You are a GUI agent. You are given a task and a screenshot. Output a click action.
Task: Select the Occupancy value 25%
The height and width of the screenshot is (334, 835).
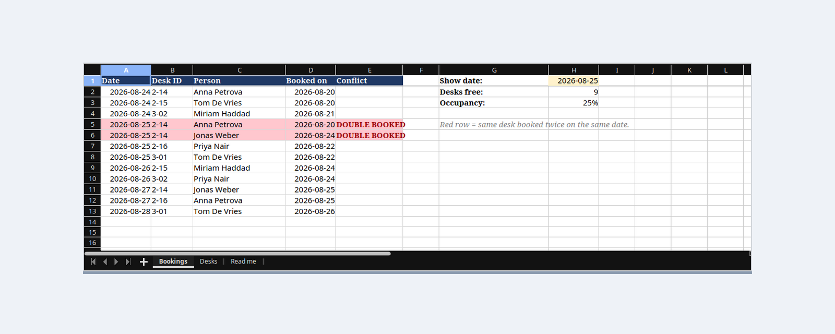tap(574, 103)
